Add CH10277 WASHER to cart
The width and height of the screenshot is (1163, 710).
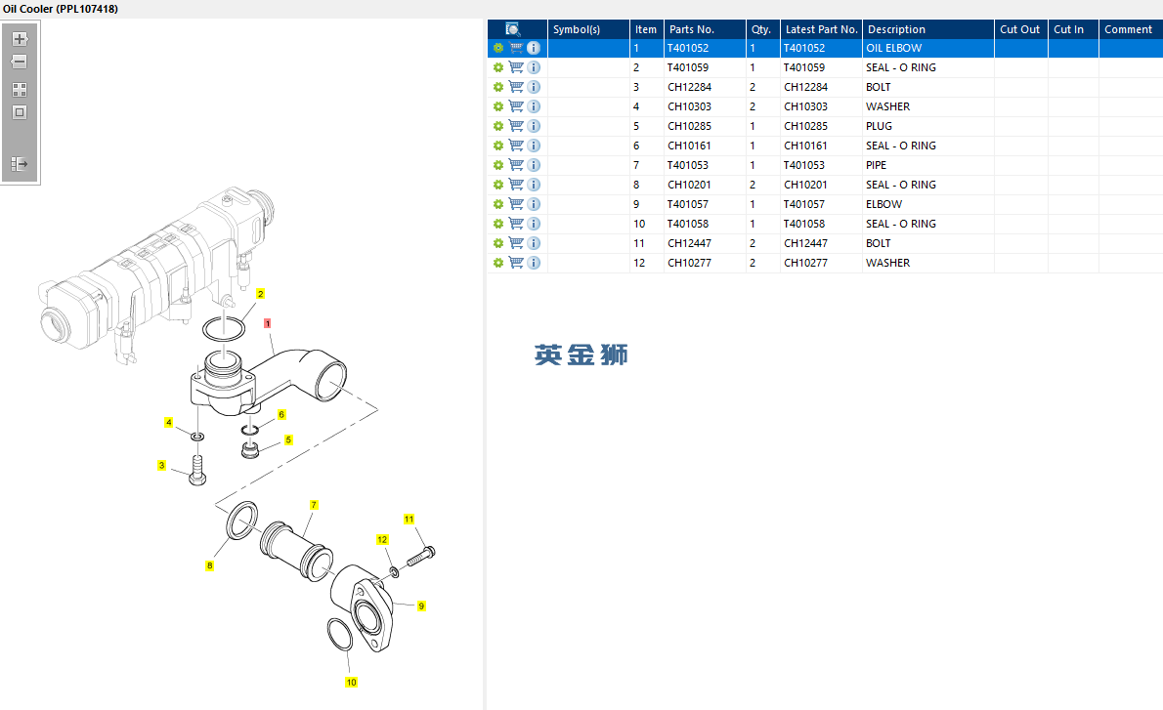[516, 263]
